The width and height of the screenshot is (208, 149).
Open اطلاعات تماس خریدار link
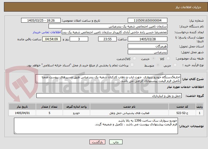(x=47, y=32)
